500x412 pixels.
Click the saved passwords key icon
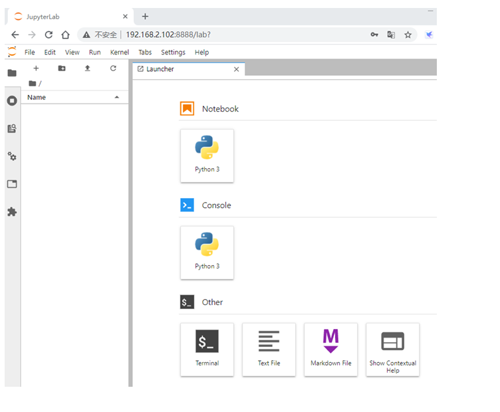(x=374, y=35)
